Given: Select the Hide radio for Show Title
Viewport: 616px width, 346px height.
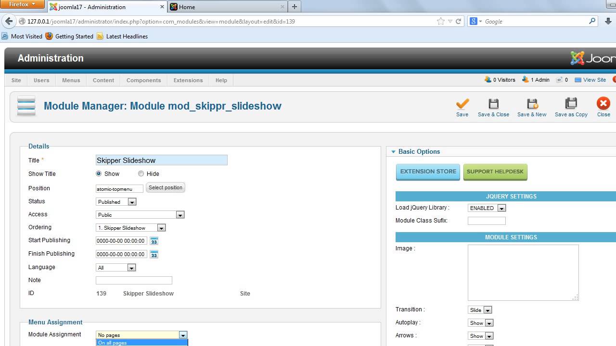Looking at the screenshot, I should point(141,173).
